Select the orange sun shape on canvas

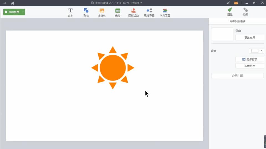click(x=112, y=68)
